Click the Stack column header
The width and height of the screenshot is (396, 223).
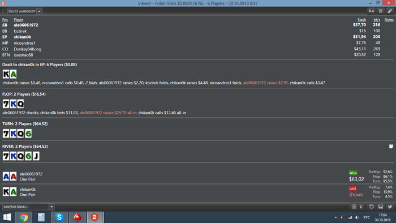(361, 20)
